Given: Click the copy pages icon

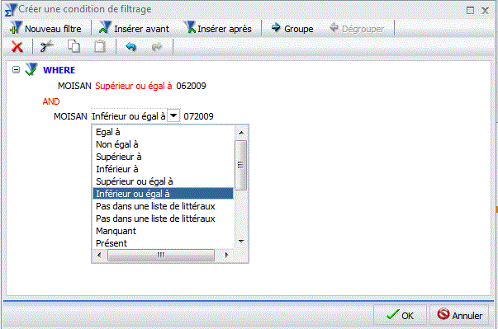Looking at the screenshot, I should [74, 46].
